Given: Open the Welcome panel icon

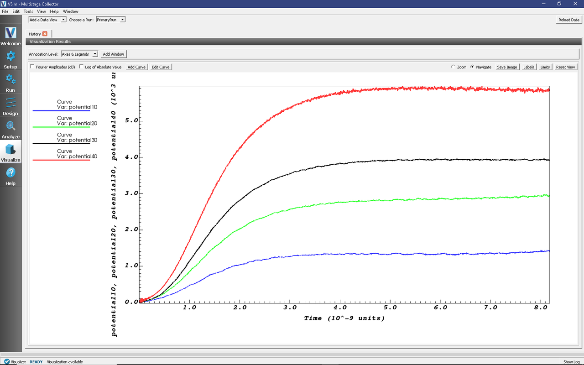Looking at the screenshot, I should point(10,33).
